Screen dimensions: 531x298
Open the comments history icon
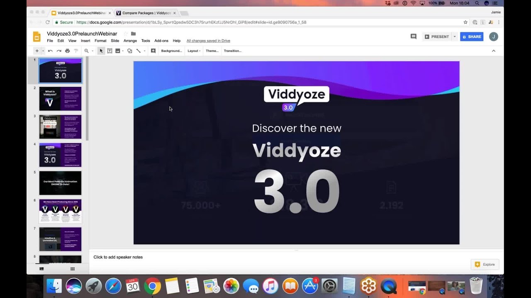[413, 36]
